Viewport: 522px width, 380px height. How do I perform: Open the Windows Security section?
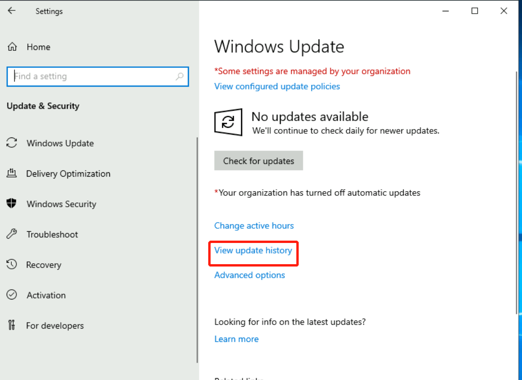click(x=61, y=204)
